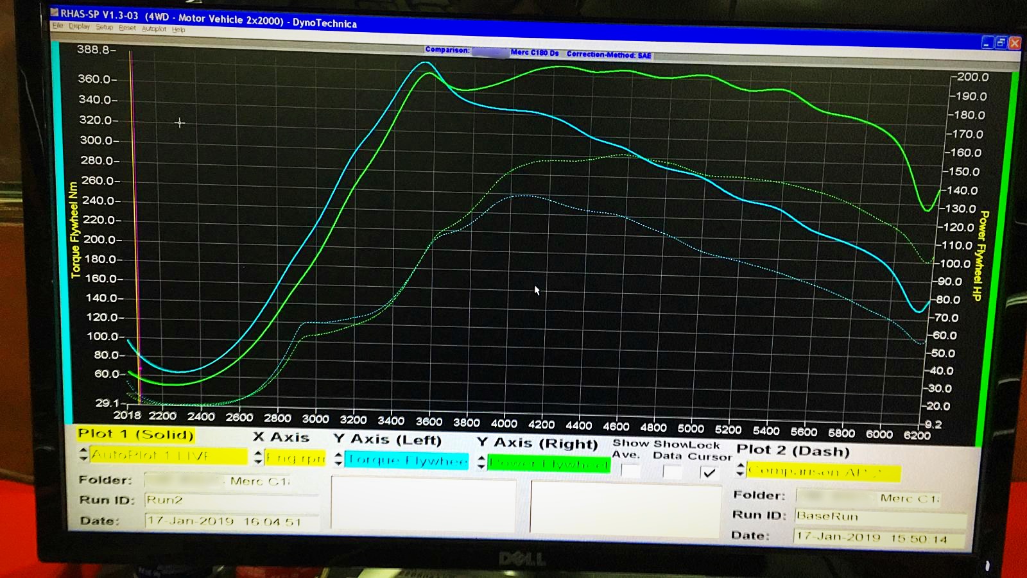
Task: Open the Power Flywheel Y Axis selector
Action: 549,463
